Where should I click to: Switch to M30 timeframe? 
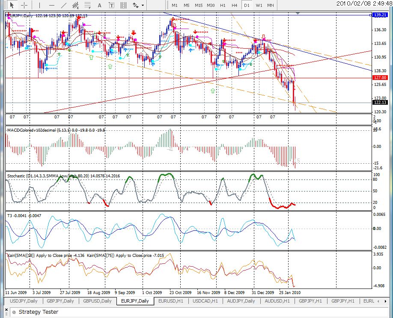211,5
